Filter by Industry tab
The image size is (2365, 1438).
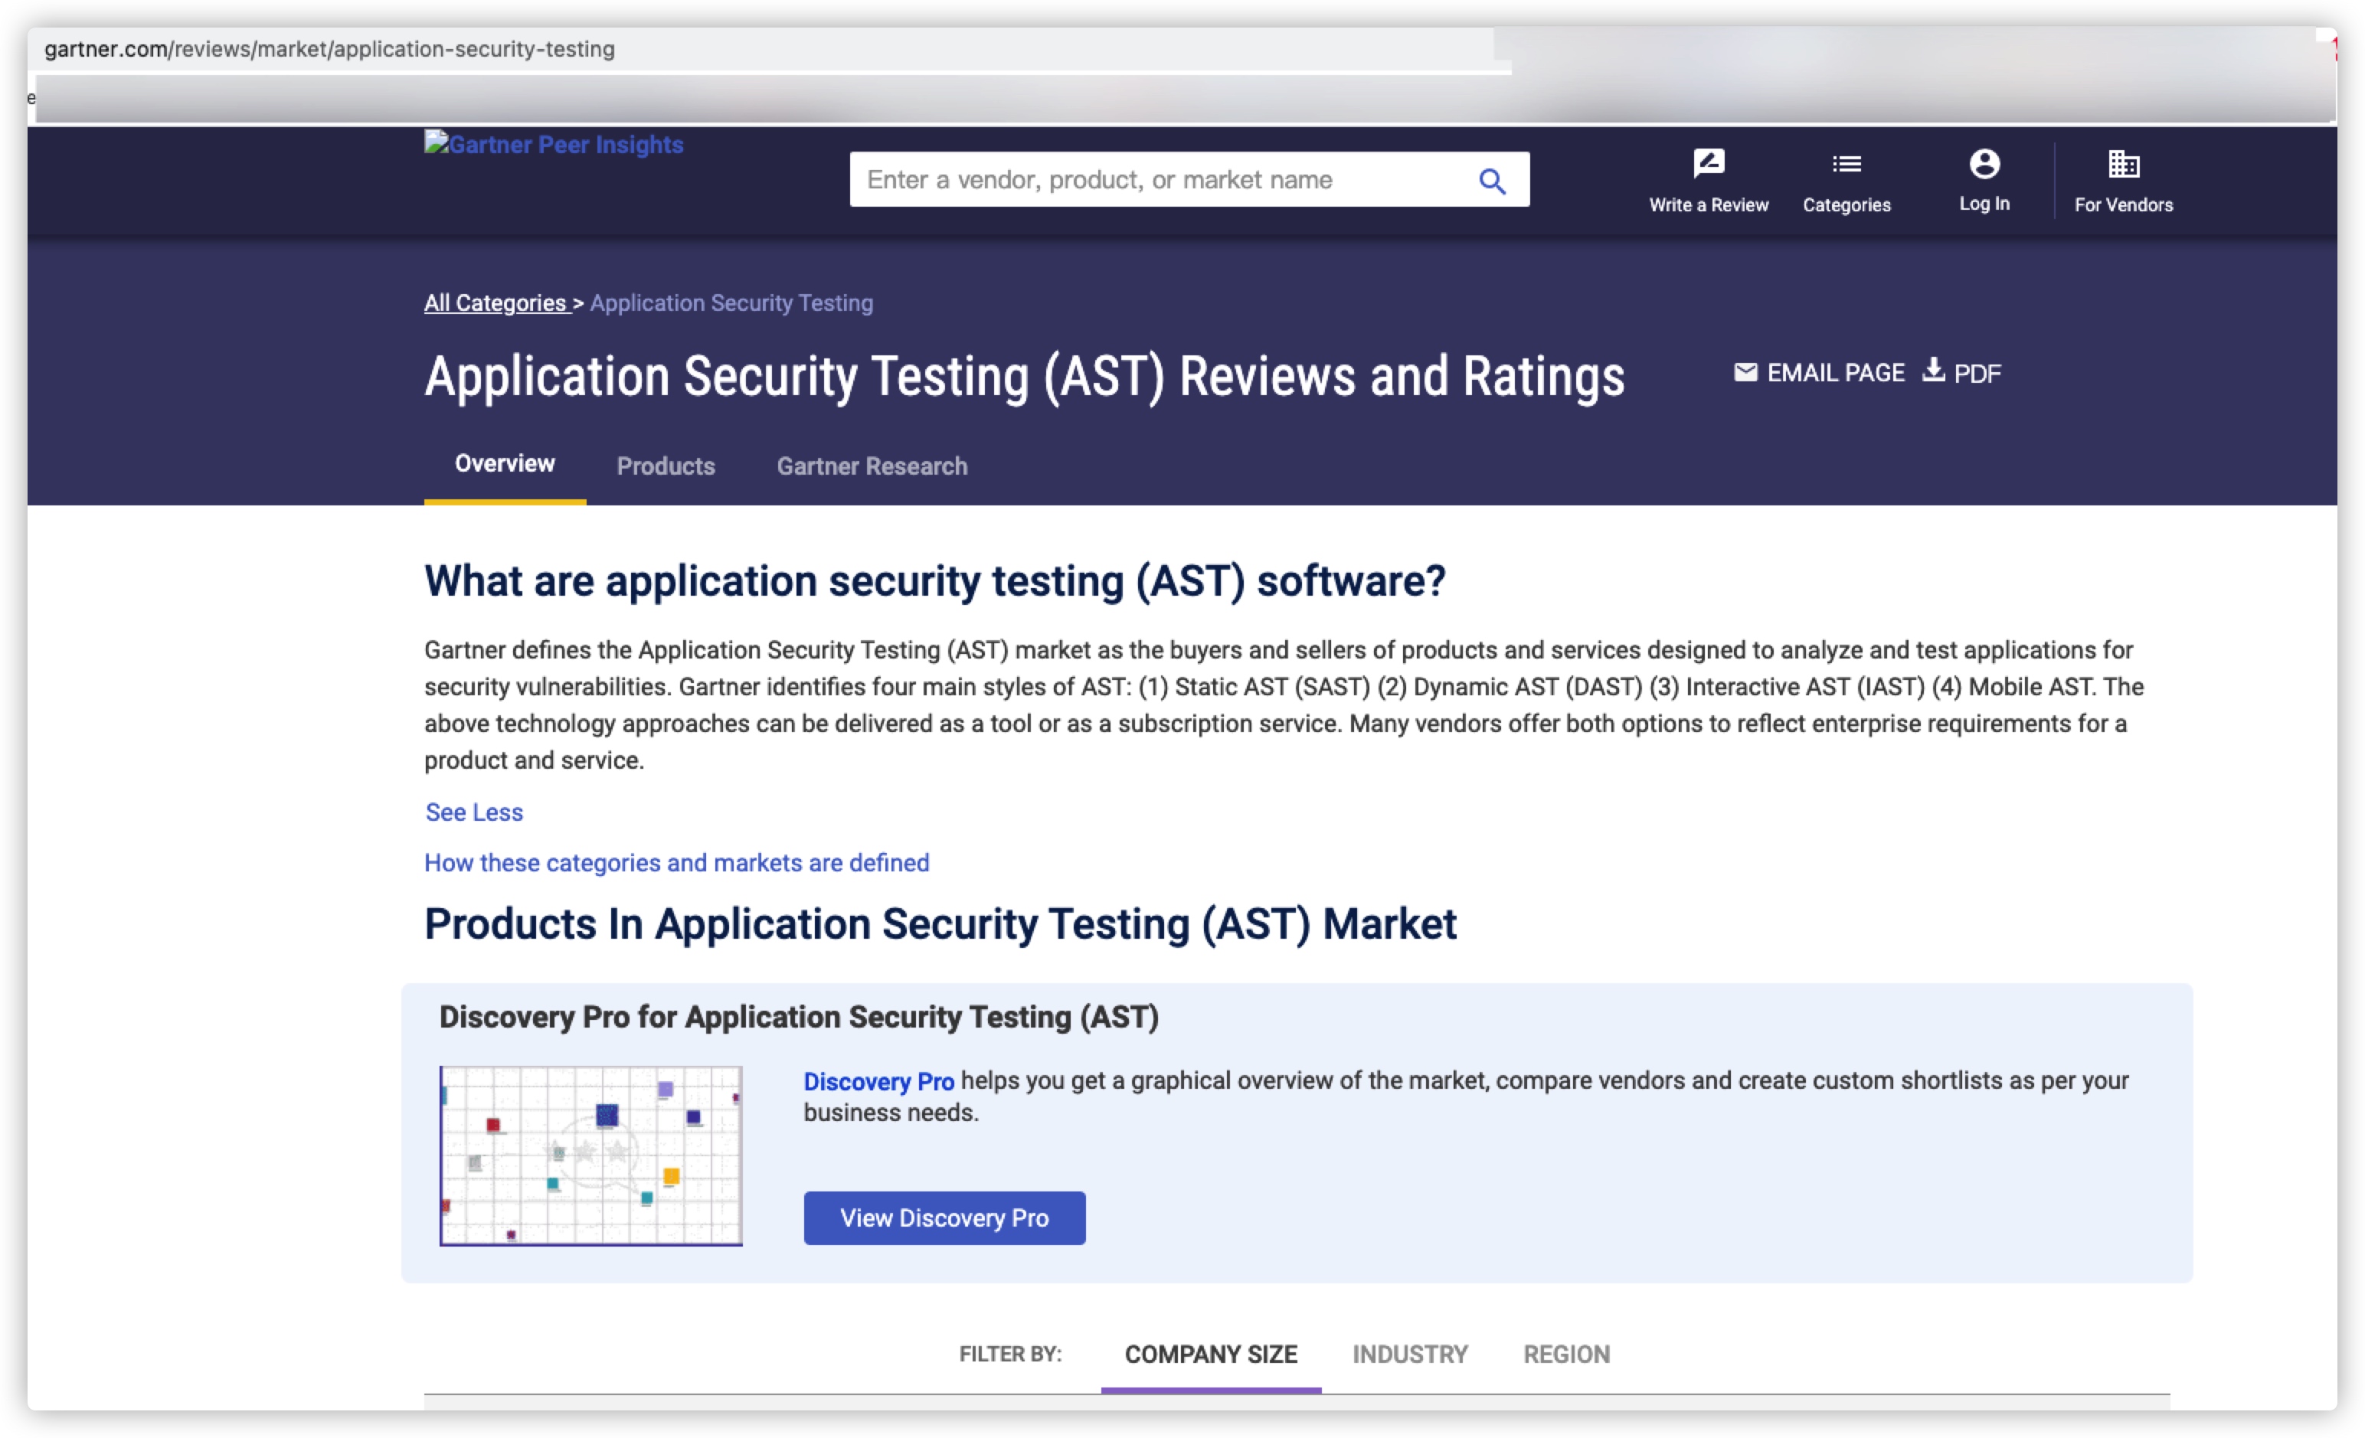click(1409, 1355)
